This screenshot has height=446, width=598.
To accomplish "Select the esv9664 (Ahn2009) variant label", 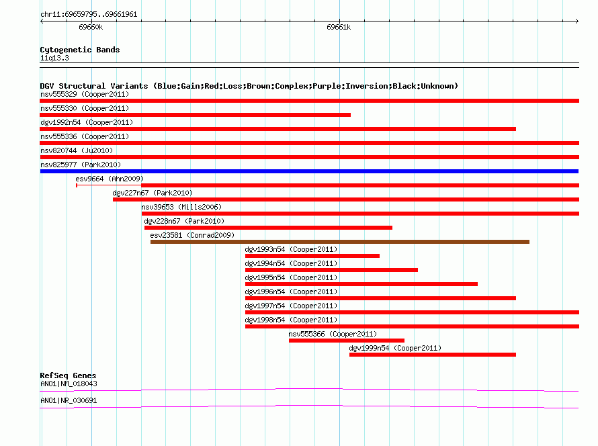I will (110, 179).
